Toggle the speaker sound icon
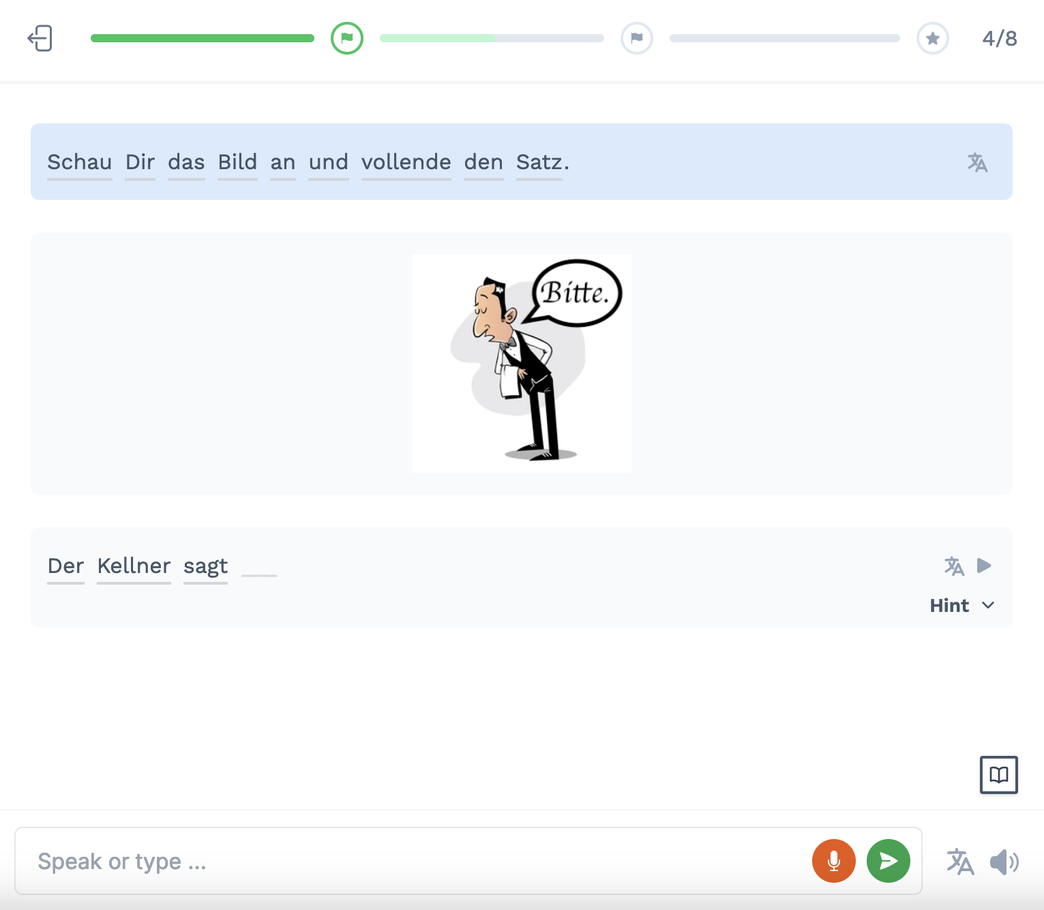The image size is (1044, 910). (x=1004, y=862)
